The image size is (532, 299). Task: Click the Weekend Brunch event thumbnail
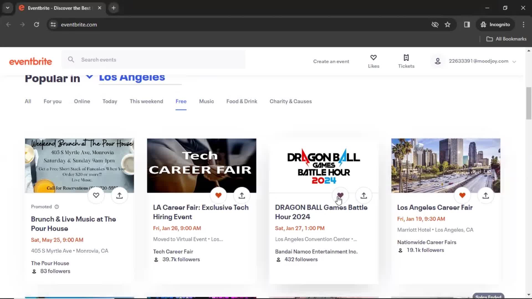(80, 166)
